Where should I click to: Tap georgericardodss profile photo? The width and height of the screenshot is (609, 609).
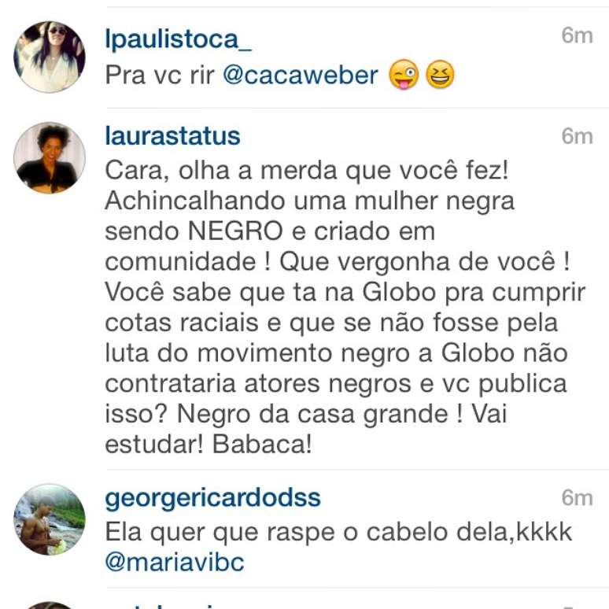(x=50, y=519)
